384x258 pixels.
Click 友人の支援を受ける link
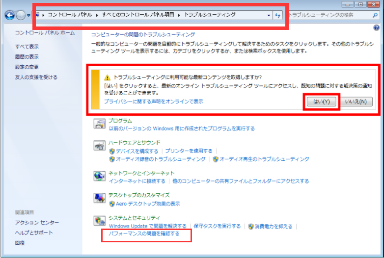[36, 77]
